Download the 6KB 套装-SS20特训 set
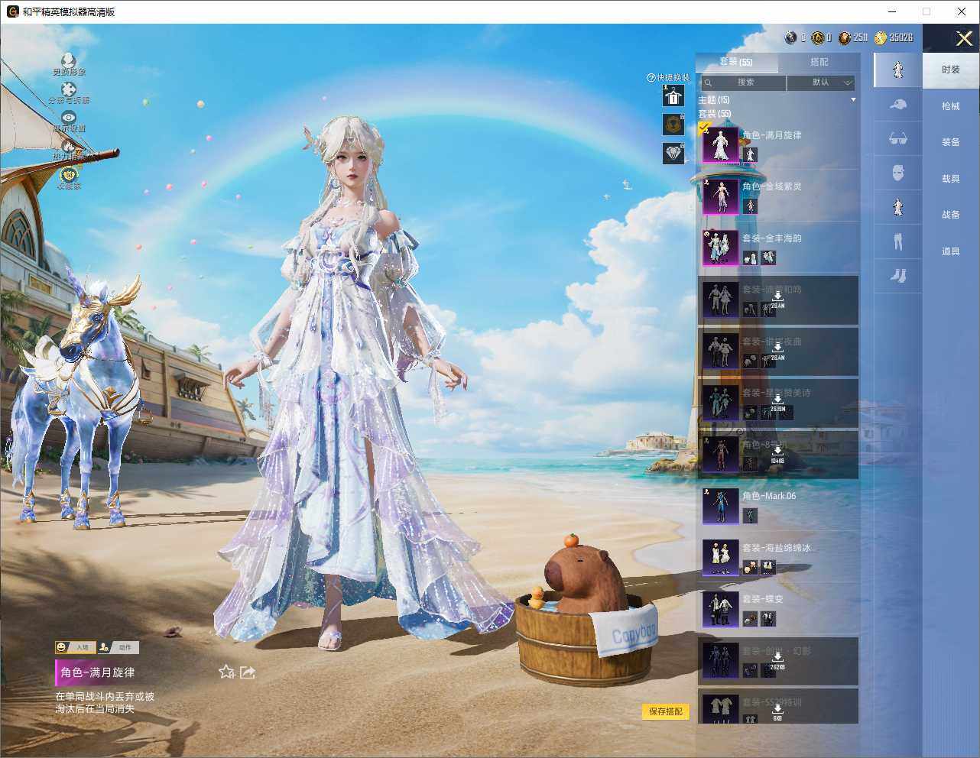The image size is (980, 758). click(x=777, y=711)
